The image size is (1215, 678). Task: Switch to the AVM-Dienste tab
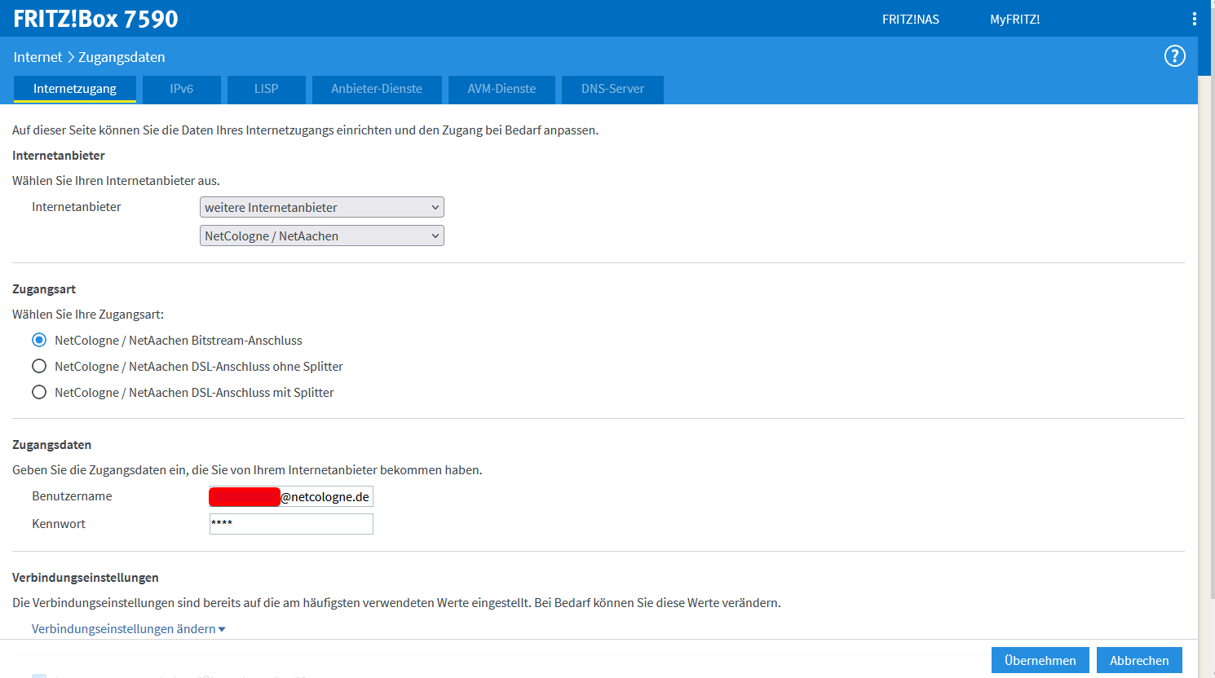[x=501, y=89]
